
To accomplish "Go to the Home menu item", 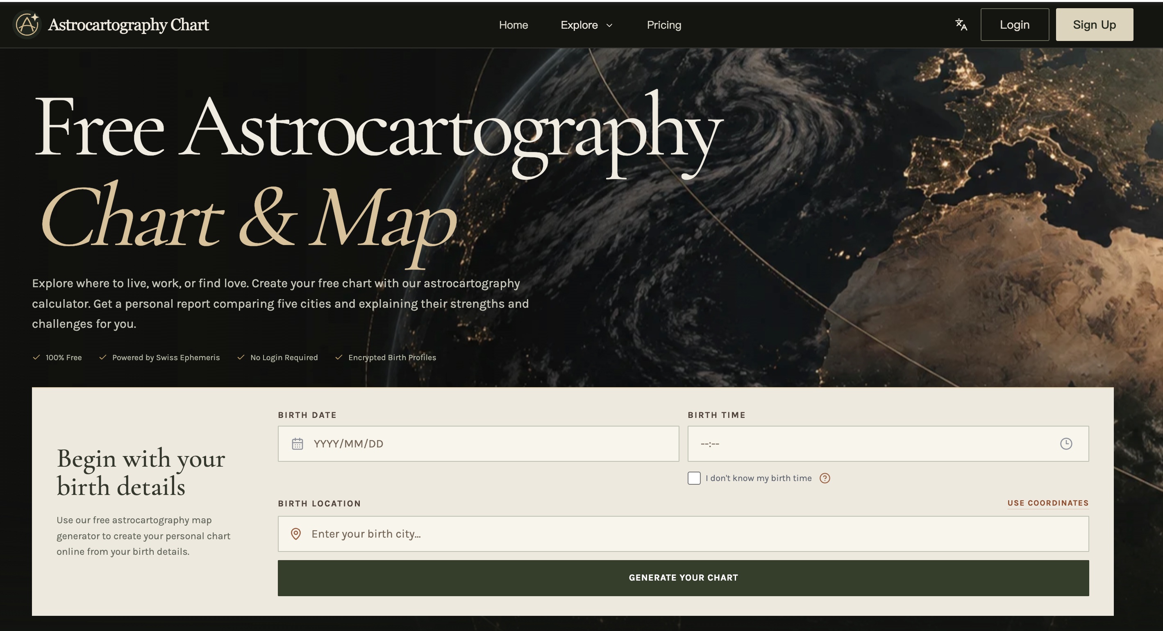I will pos(513,25).
